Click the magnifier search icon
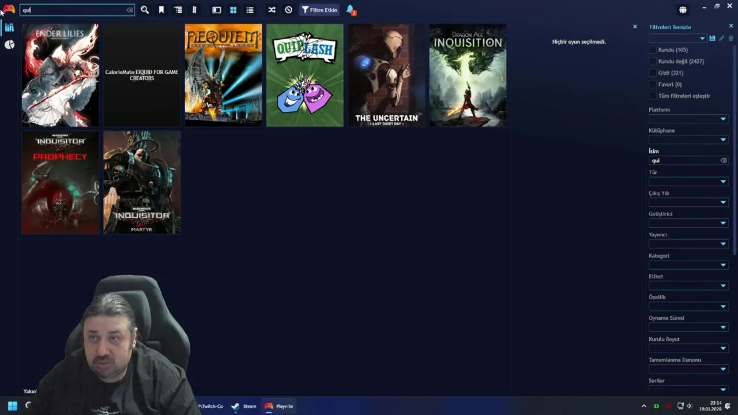The width and height of the screenshot is (738, 415). point(145,10)
